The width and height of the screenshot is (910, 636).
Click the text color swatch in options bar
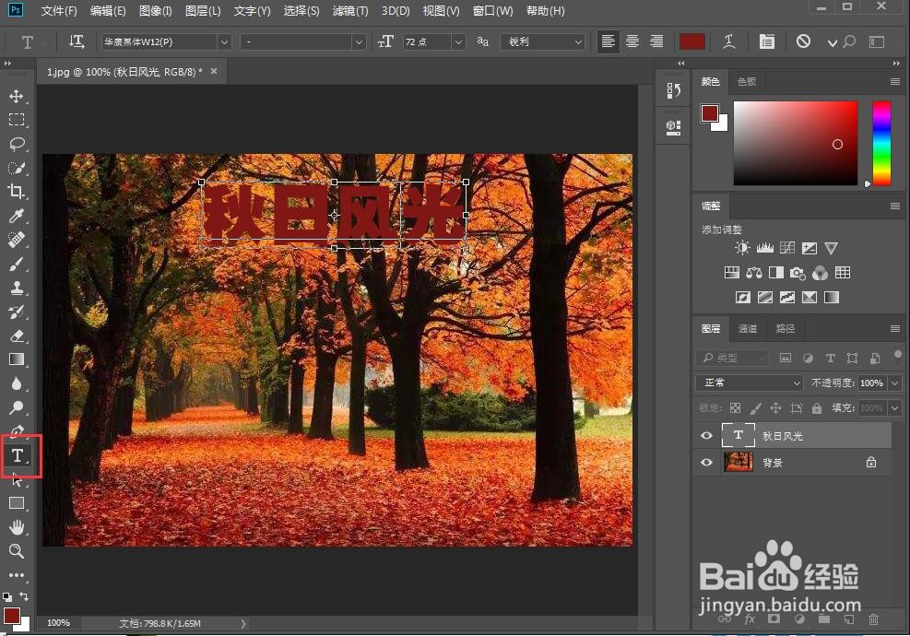(x=692, y=41)
